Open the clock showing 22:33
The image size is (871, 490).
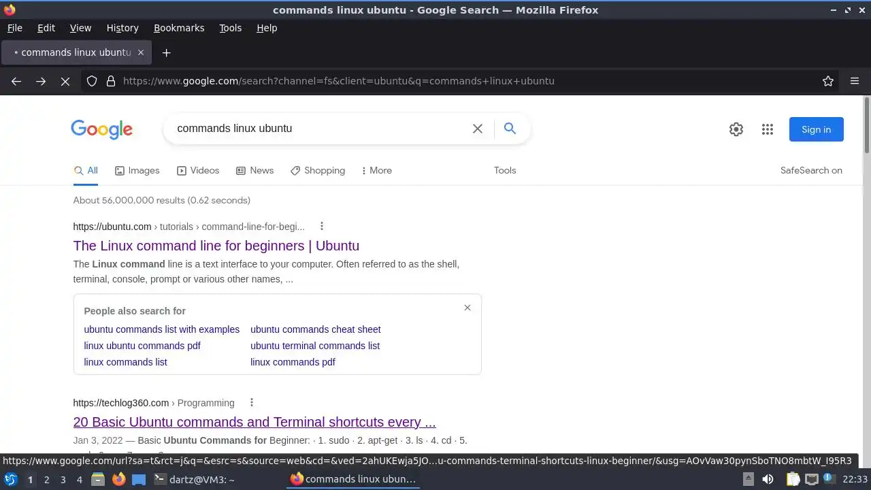coord(855,480)
